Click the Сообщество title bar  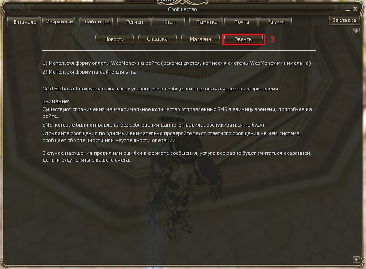pyautogui.click(x=183, y=9)
